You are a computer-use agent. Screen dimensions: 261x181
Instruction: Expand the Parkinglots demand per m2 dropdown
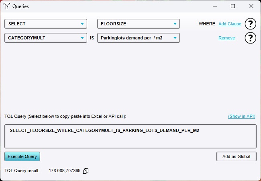tap(138, 38)
